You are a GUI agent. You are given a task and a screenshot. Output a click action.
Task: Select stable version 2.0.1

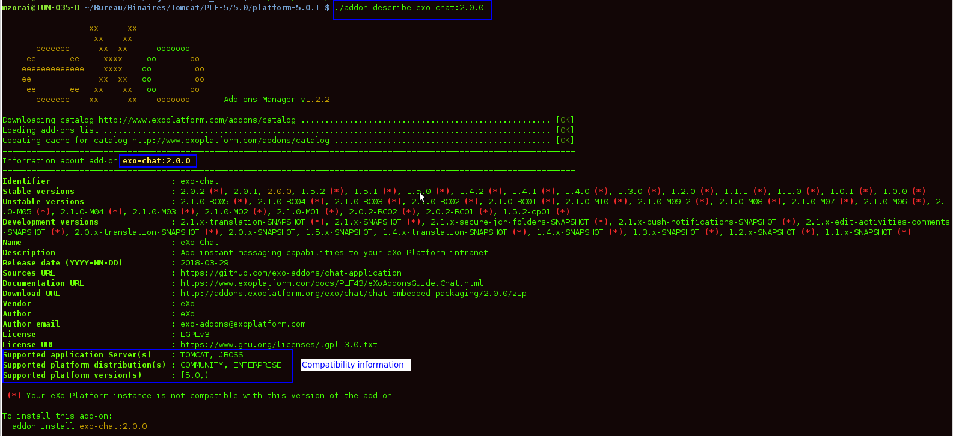click(245, 191)
